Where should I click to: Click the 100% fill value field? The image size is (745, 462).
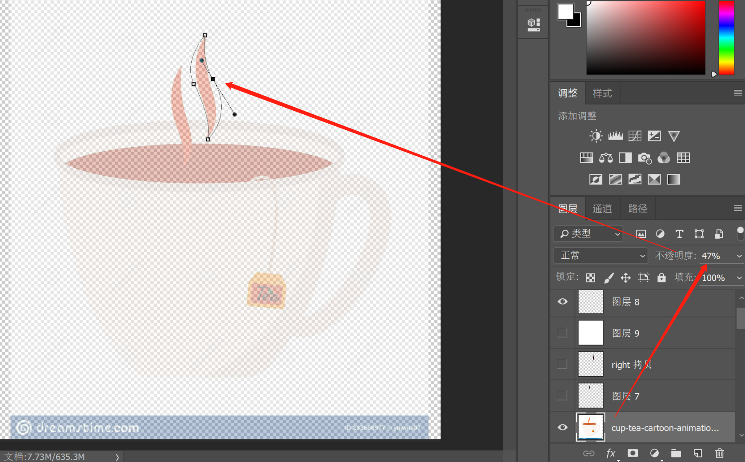(713, 277)
